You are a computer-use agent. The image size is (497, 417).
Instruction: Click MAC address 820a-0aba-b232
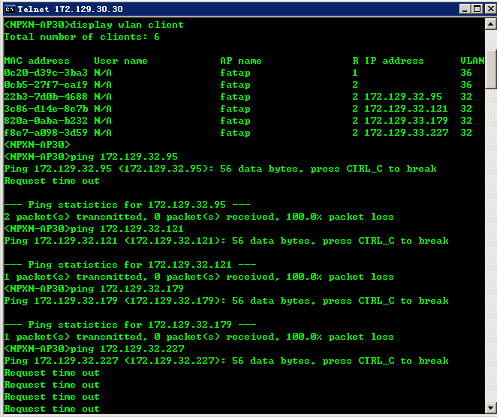pos(46,121)
